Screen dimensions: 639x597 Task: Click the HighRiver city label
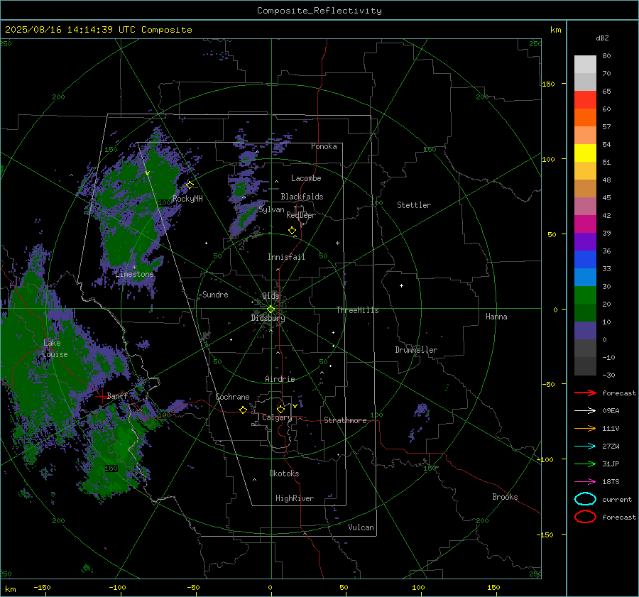click(x=295, y=498)
